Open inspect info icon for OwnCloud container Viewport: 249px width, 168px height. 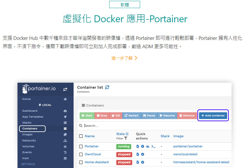point(143,154)
